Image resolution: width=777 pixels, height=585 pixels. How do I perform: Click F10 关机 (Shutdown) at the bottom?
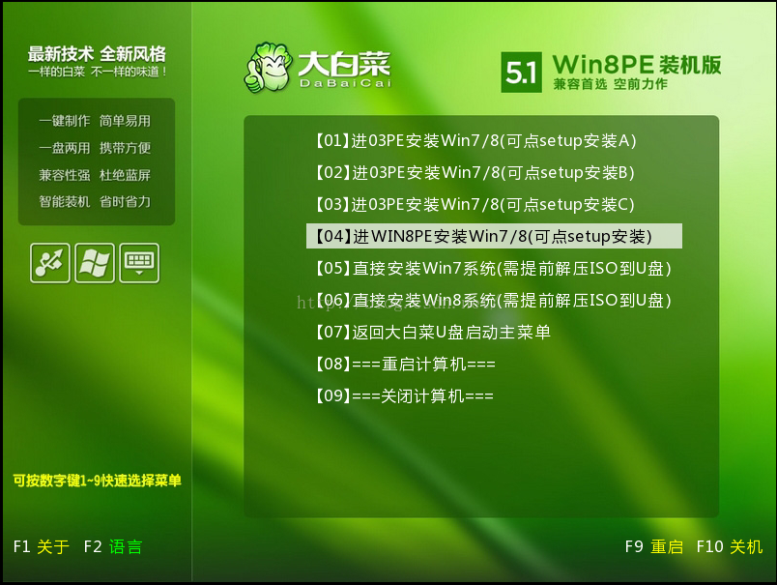click(730, 547)
